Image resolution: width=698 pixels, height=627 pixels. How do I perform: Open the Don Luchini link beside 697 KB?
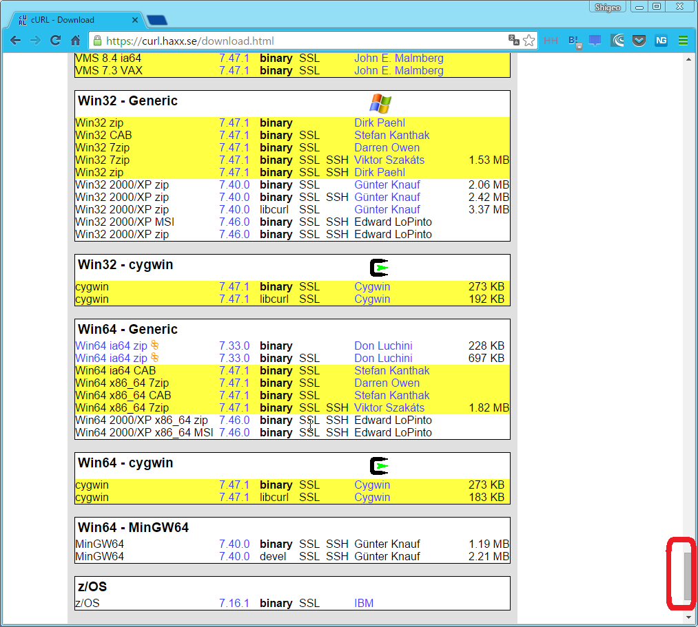pyautogui.click(x=383, y=359)
